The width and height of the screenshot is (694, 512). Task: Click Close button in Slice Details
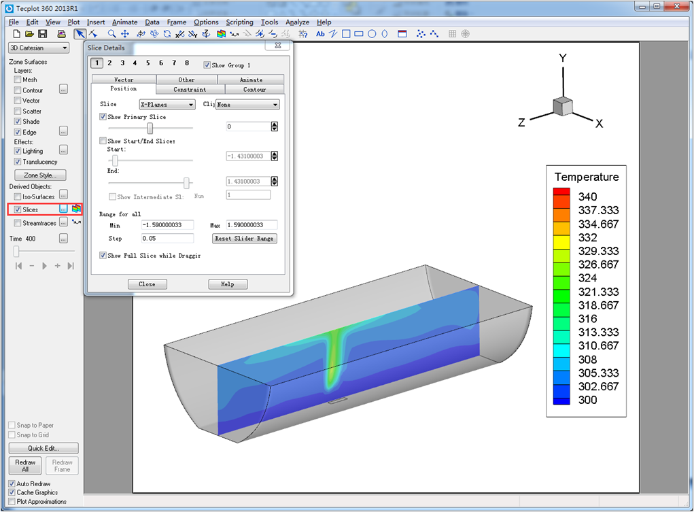pyautogui.click(x=147, y=284)
